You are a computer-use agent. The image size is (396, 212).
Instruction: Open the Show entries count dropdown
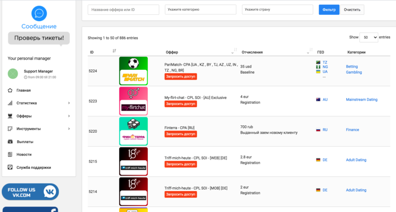click(x=369, y=37)
